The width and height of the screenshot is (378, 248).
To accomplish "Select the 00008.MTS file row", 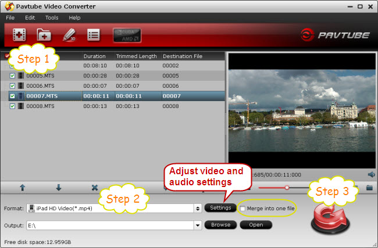I will 117,106.
